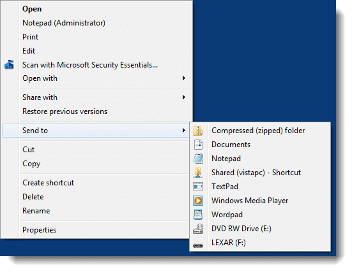Choose Rename in the context menu

[x=36, y=211]
